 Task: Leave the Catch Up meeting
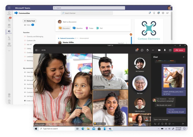click(179, 50)
